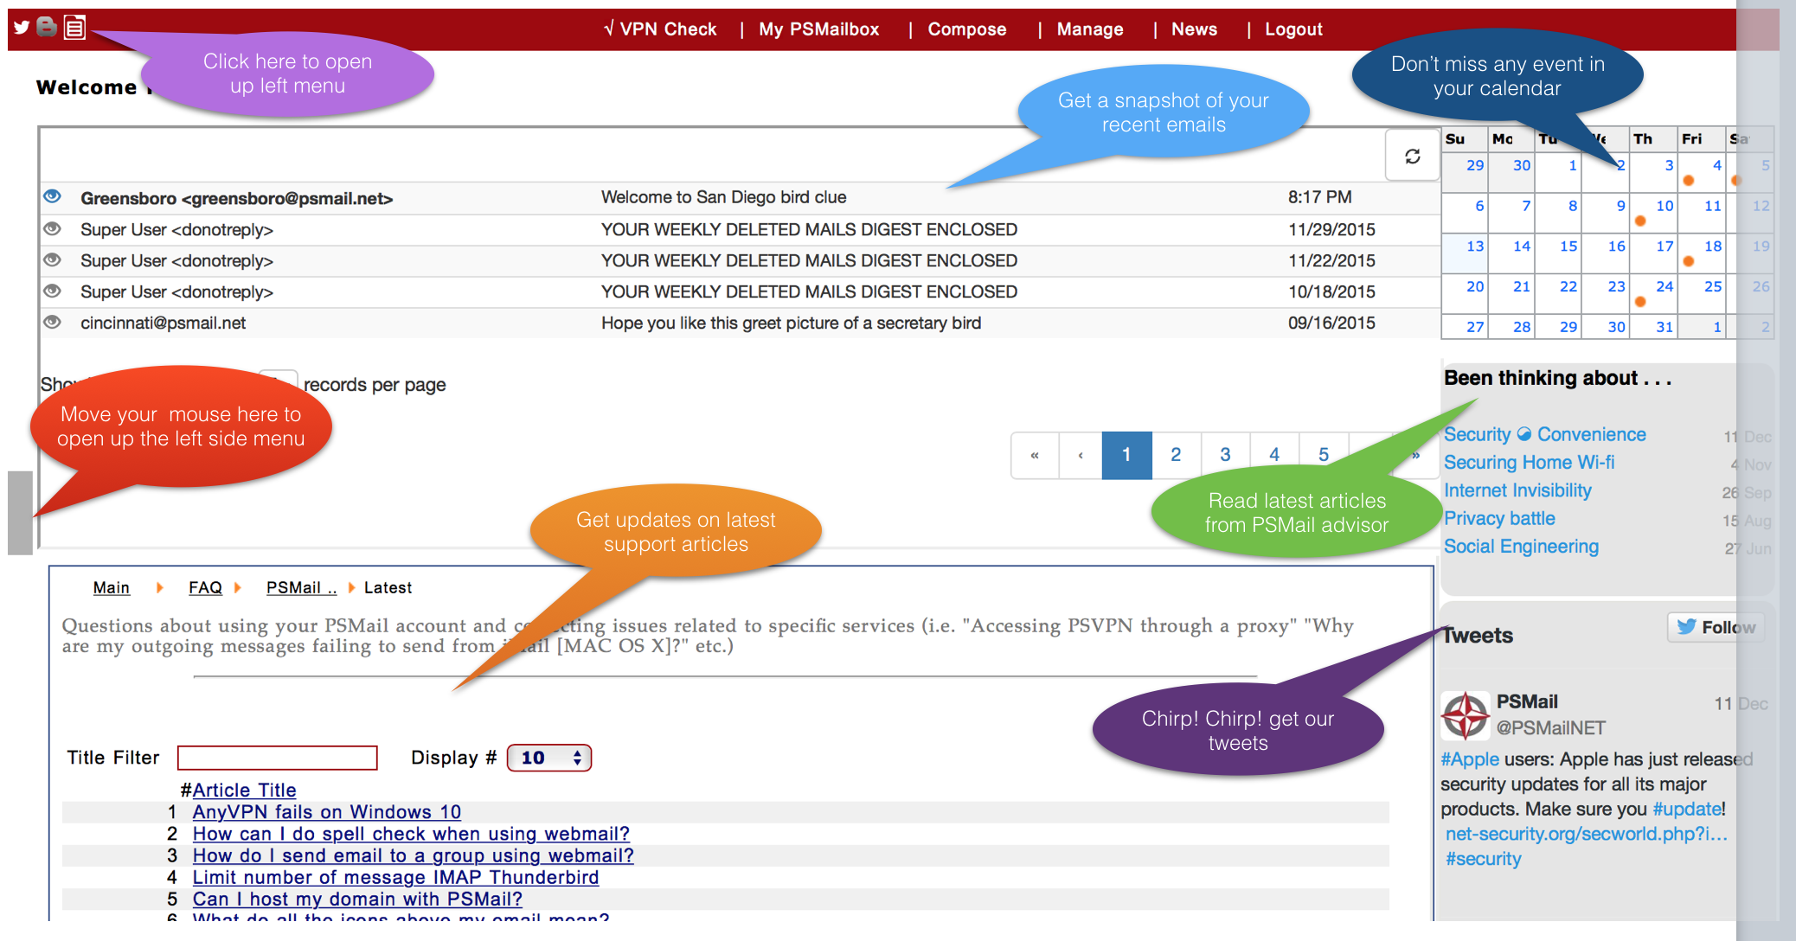Click the gray left side menu handle
This screenshot has width=1796, height=941.
20,512
